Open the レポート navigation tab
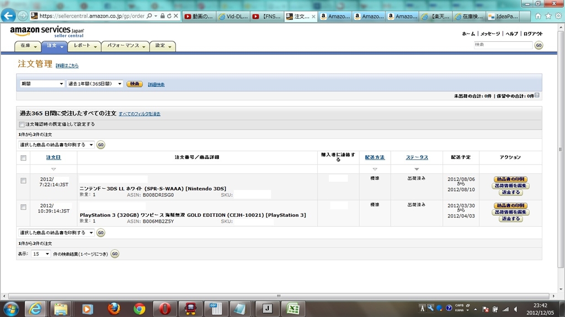 tap(84, 46)
